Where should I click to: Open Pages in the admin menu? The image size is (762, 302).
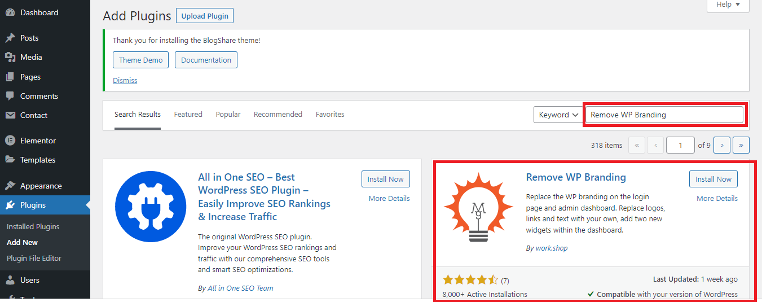click(x=45, y=77)
